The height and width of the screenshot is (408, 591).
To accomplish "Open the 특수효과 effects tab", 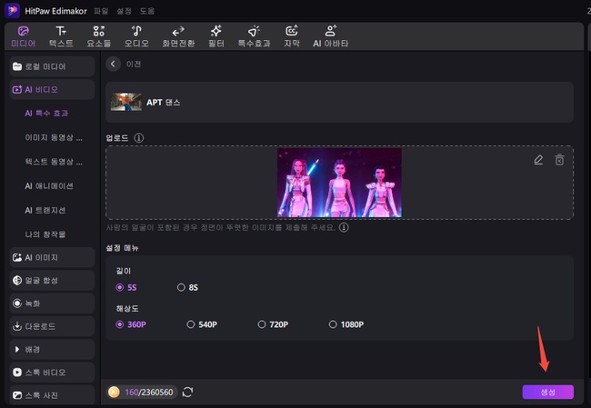I will coord(254,36).
